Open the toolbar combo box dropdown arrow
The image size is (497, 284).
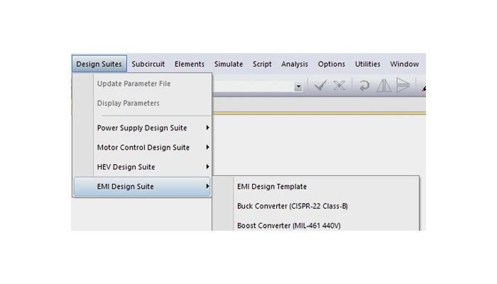click(x=298, y=86)
